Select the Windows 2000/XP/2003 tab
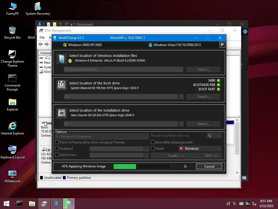Image resolution: width=278 pixels, height=209 pixels. pos(82,45)
